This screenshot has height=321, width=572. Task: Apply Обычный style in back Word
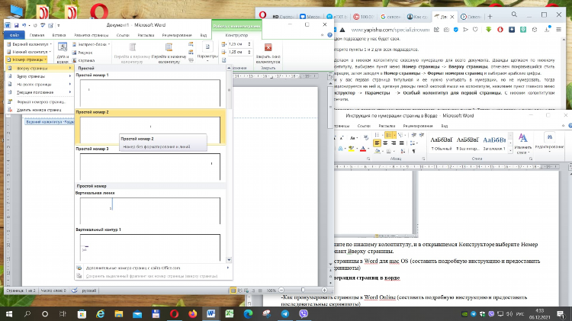click(x=442, y=143)
